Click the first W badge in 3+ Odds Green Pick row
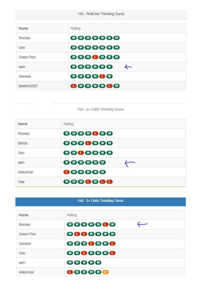The image size is (207, 293). 70,234
